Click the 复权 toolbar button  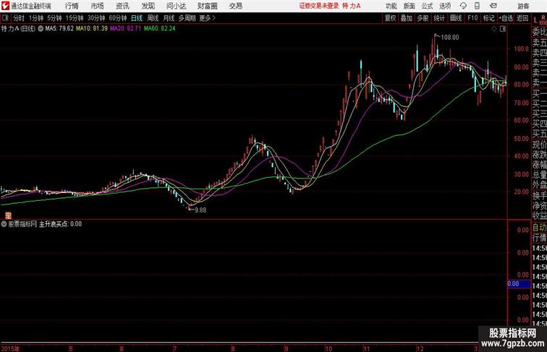[391, 18]
